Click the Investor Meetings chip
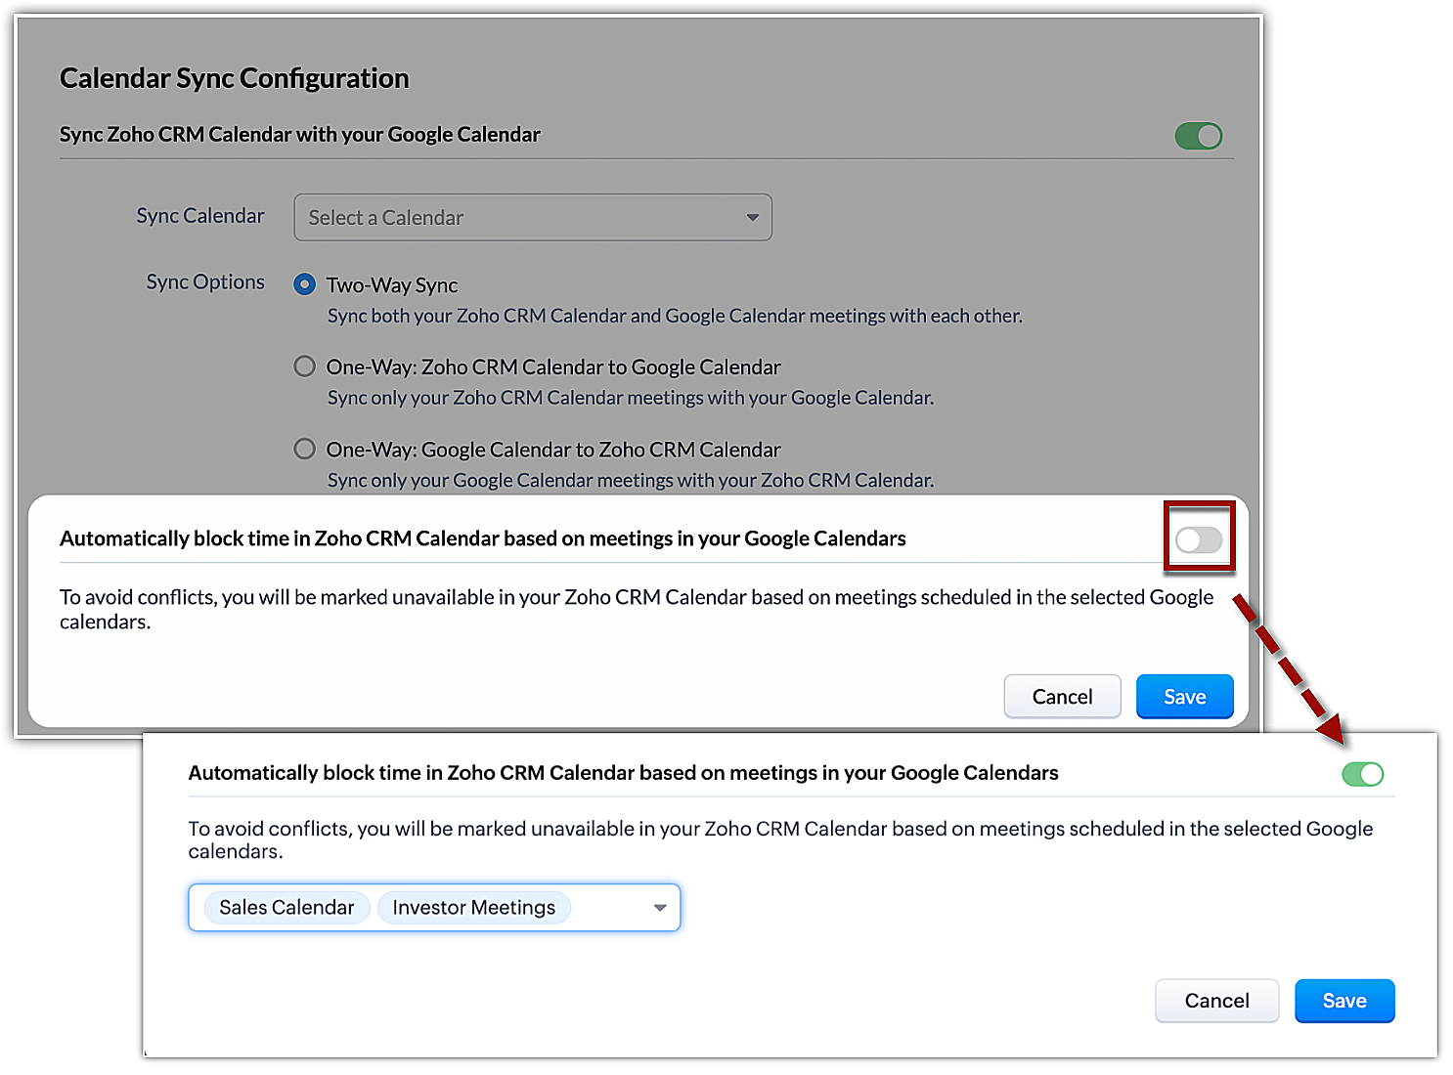Screen dimensions: 1453x1075 click(x=473, y=908)
